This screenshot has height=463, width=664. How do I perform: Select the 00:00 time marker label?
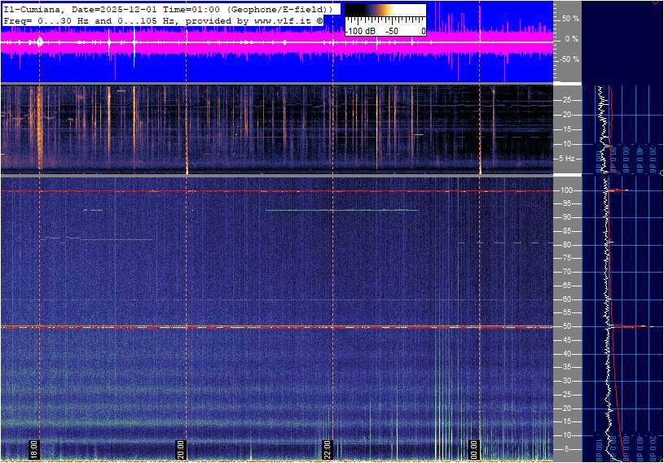tap(473, 449)
